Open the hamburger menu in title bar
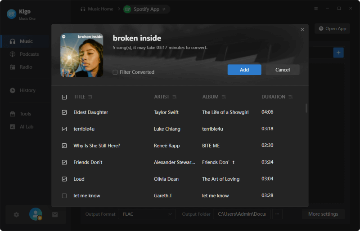The width and height of the screenshot is (360, 231). click(x=316, y=9)
